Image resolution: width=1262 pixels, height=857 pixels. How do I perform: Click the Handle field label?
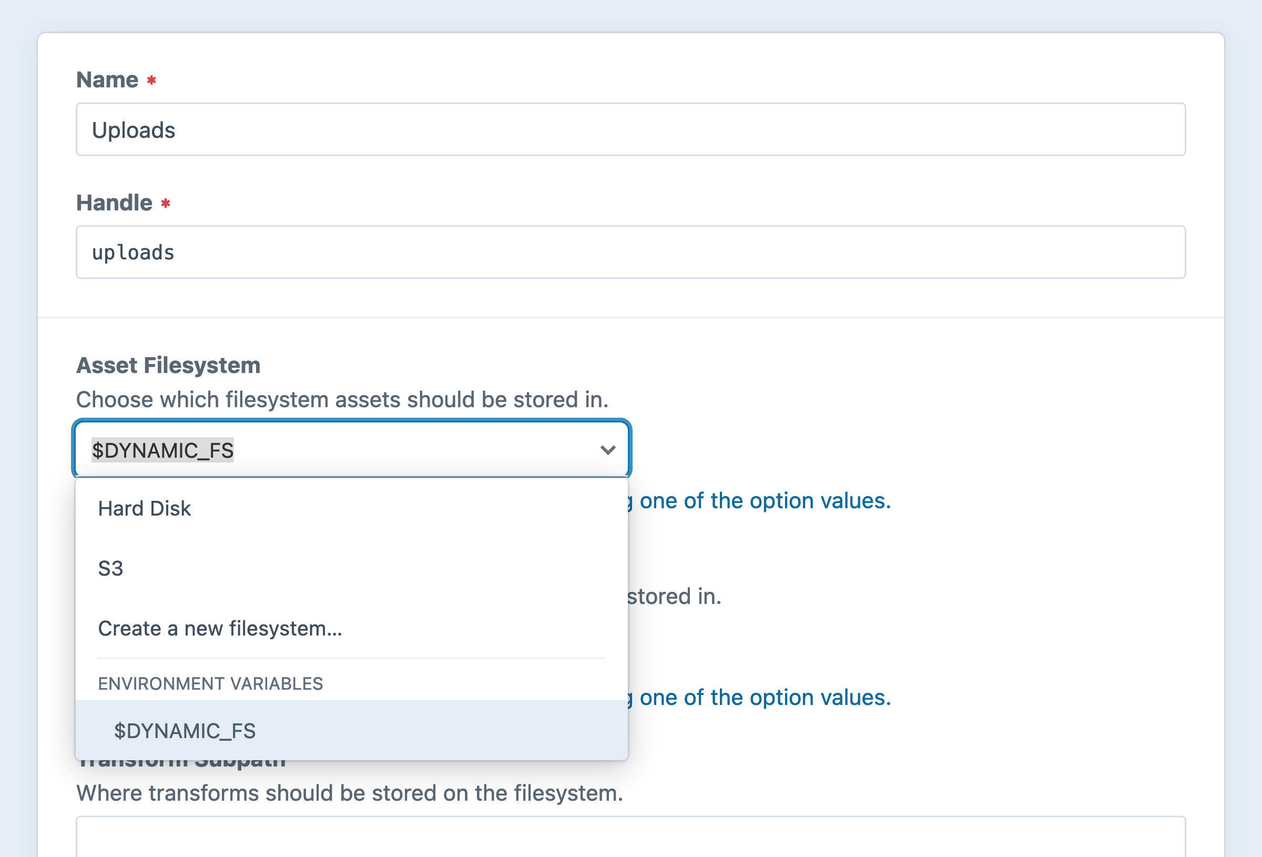point(115,203)
